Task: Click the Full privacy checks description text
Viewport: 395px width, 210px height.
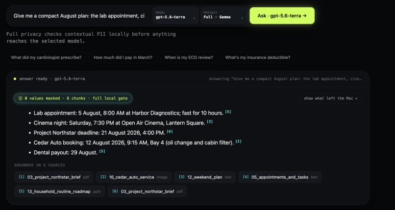Action: pos(91,38)
